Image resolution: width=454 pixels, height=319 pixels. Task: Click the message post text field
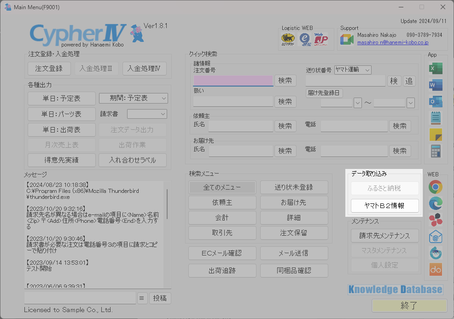[x=80, y=298]
